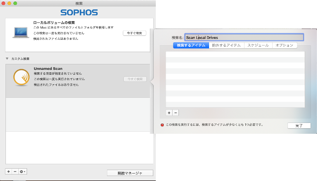Minimize the 検索 window

tap(9, 3)
